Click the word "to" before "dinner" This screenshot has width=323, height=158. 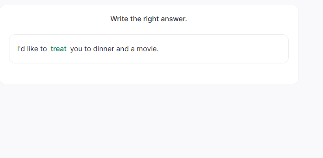87,49
